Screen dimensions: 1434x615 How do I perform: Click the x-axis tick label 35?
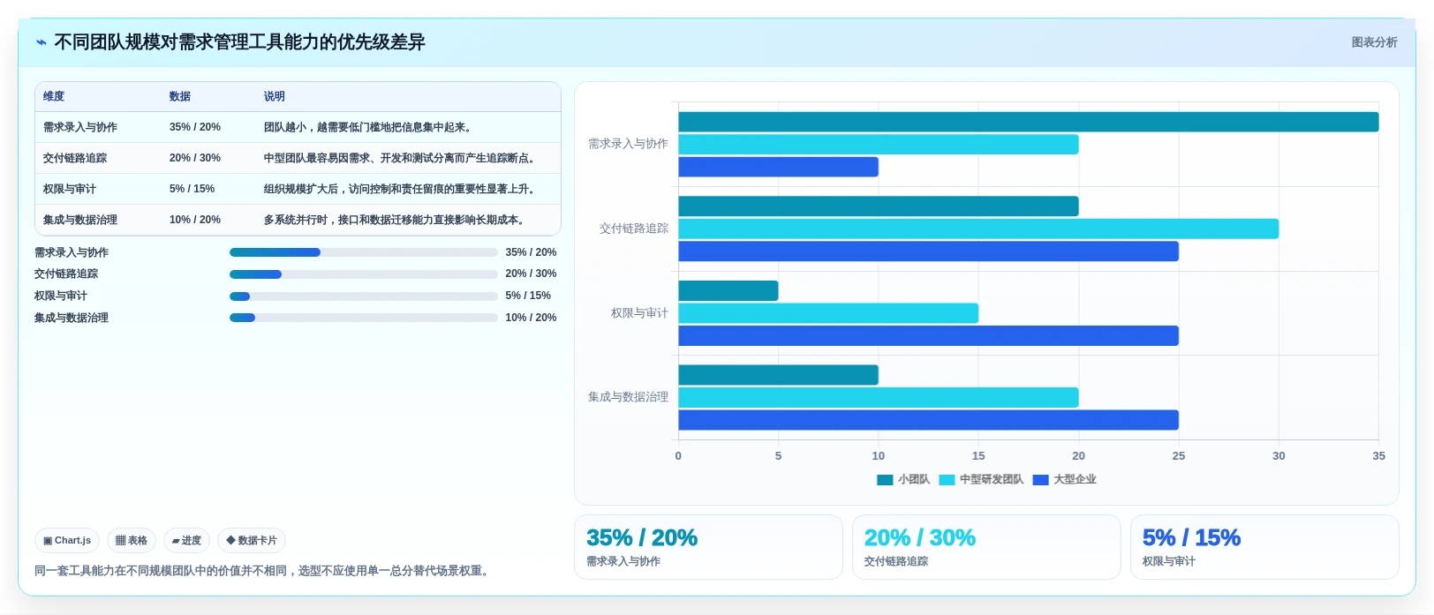tap(1378, 456)
